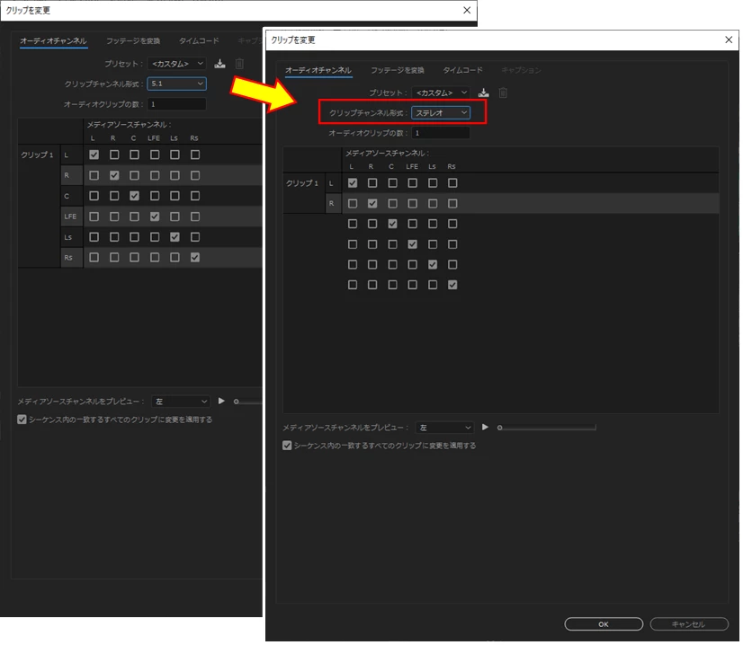
Task: Uncheck C row C source checkbox in back dialog
Action: coord(135,196)
